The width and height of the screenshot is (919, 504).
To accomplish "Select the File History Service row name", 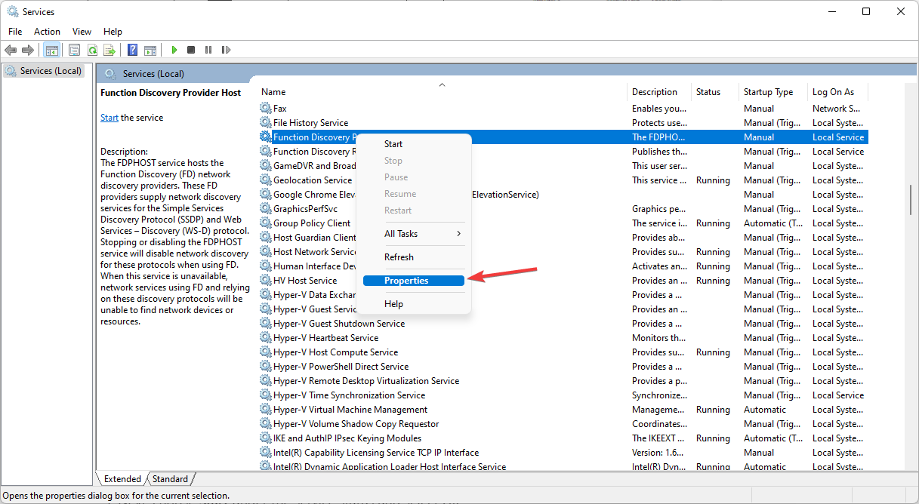I will tap(310, 123).
